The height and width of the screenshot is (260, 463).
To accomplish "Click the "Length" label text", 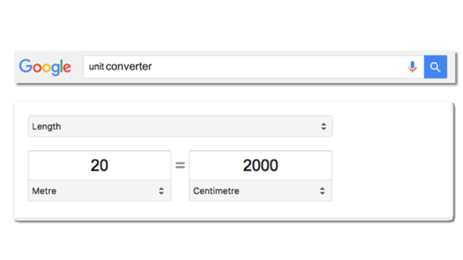I will [x=46, y=127].
